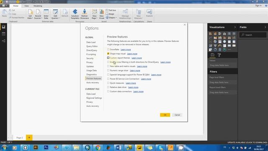
Task: Enable Spanish language support for Q&A
Action: 108,75
